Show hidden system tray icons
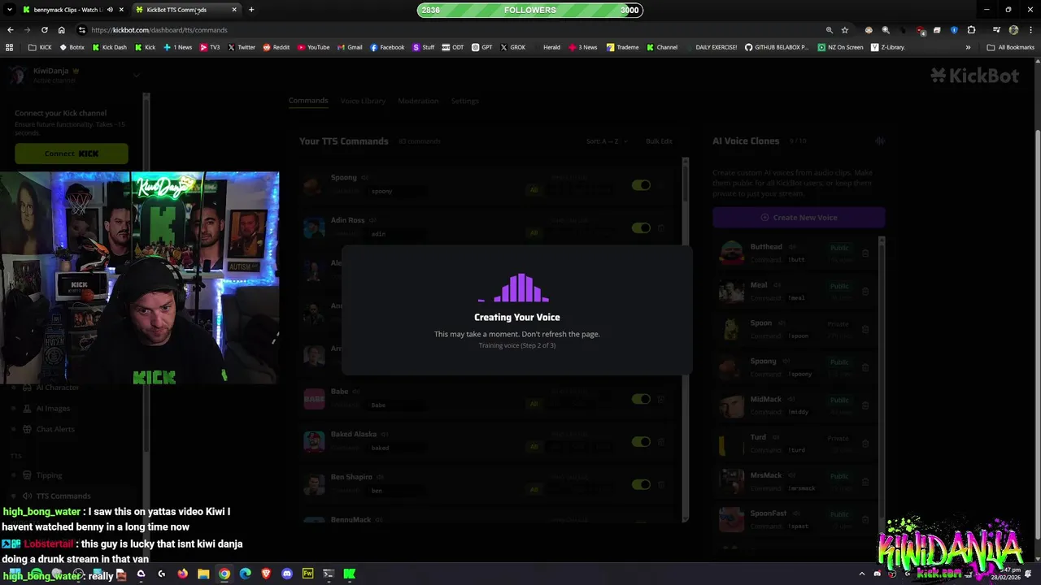The height and width of the screenshot is (585, 1041). coord(862,574)
